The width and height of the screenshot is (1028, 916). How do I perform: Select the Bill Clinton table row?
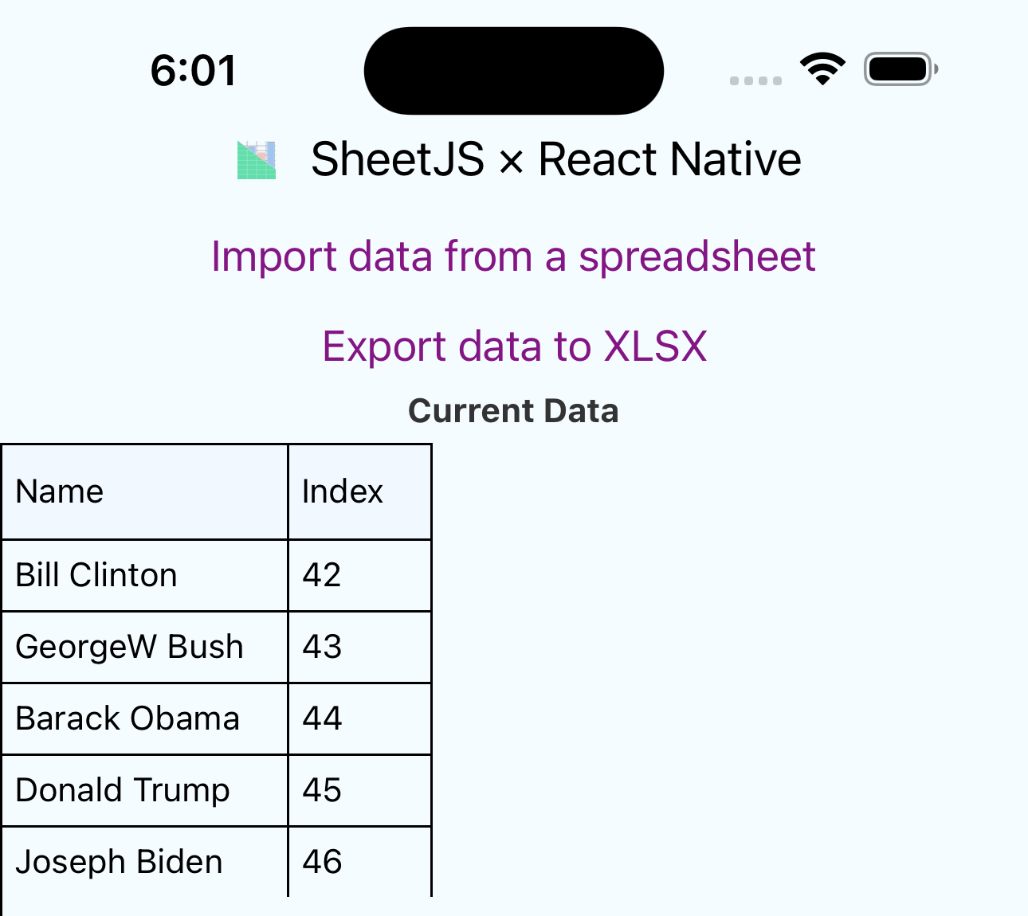point(143,575)
